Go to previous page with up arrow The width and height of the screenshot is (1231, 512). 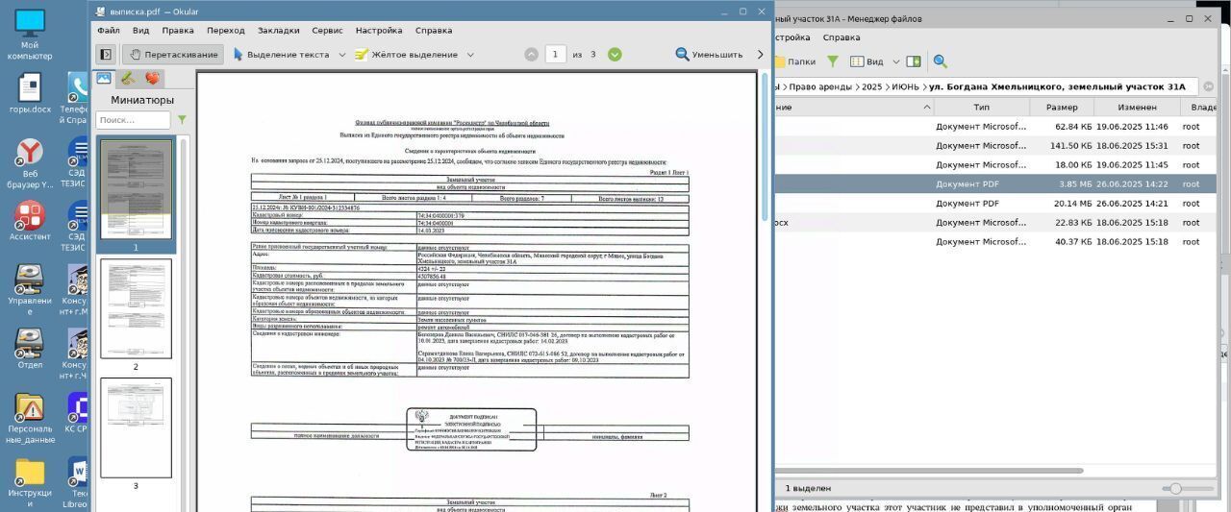[x=531, y=55]
